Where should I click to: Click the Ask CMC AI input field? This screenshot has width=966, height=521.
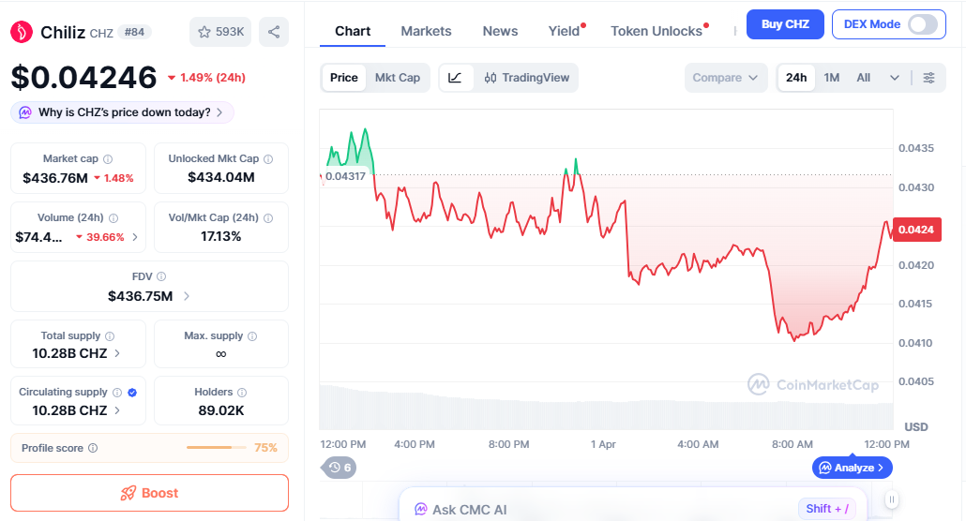[633, 506]
